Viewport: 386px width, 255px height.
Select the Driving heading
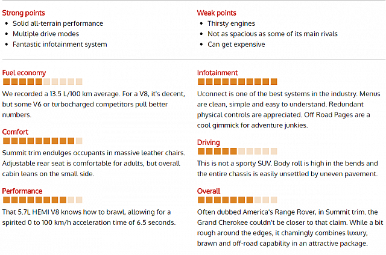pyautogui.click(x=209, y=143)
